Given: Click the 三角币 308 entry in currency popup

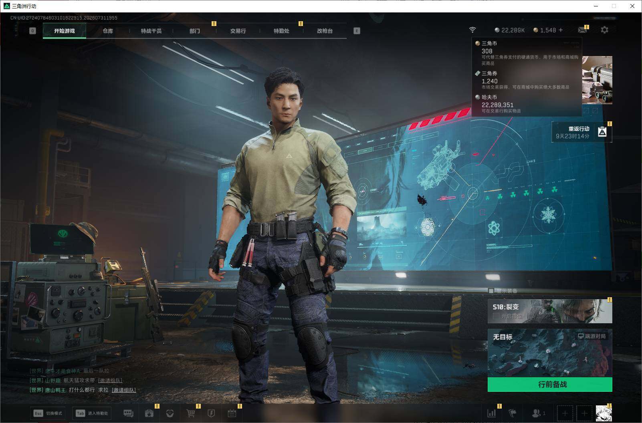Looking at the screenshot, I should tap(527, 53).
